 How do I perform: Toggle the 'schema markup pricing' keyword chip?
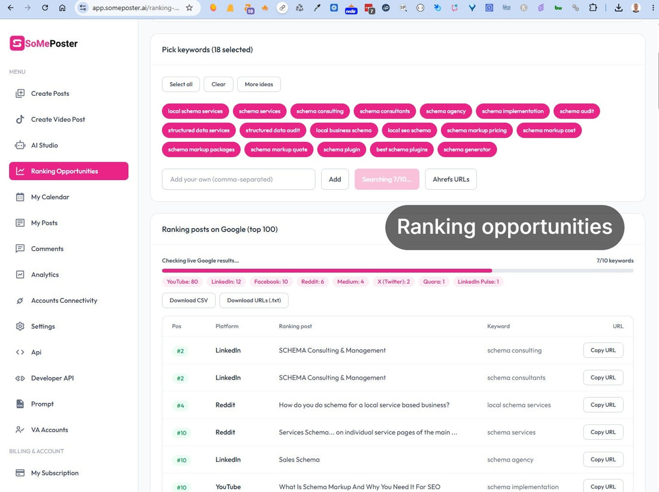477,130
